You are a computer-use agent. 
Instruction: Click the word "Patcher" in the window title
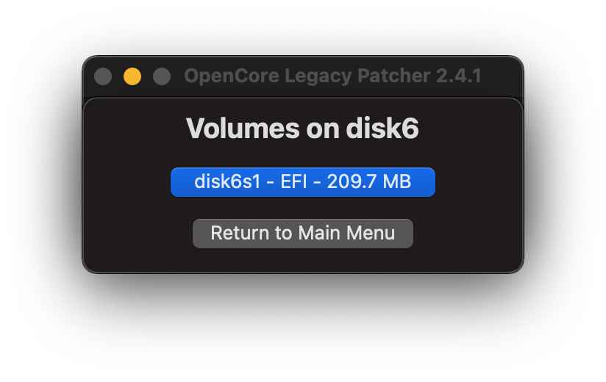tap(393, 76)
